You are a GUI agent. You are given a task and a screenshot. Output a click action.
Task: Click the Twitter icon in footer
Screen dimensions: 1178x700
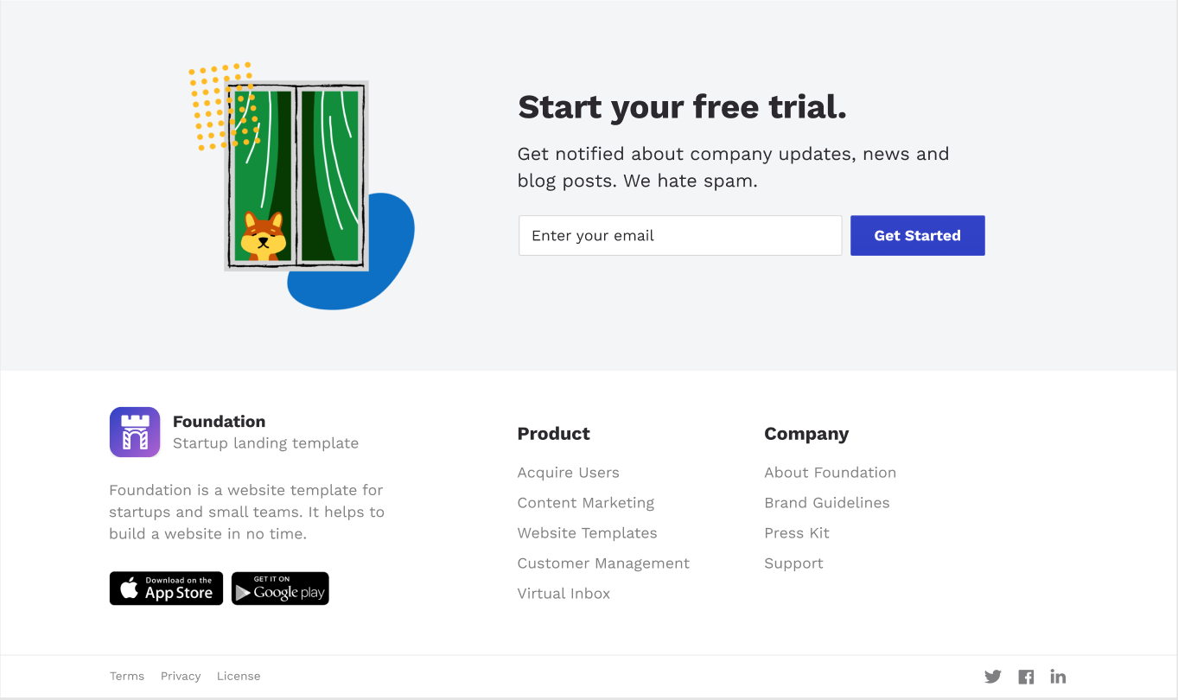pos(993,677)
